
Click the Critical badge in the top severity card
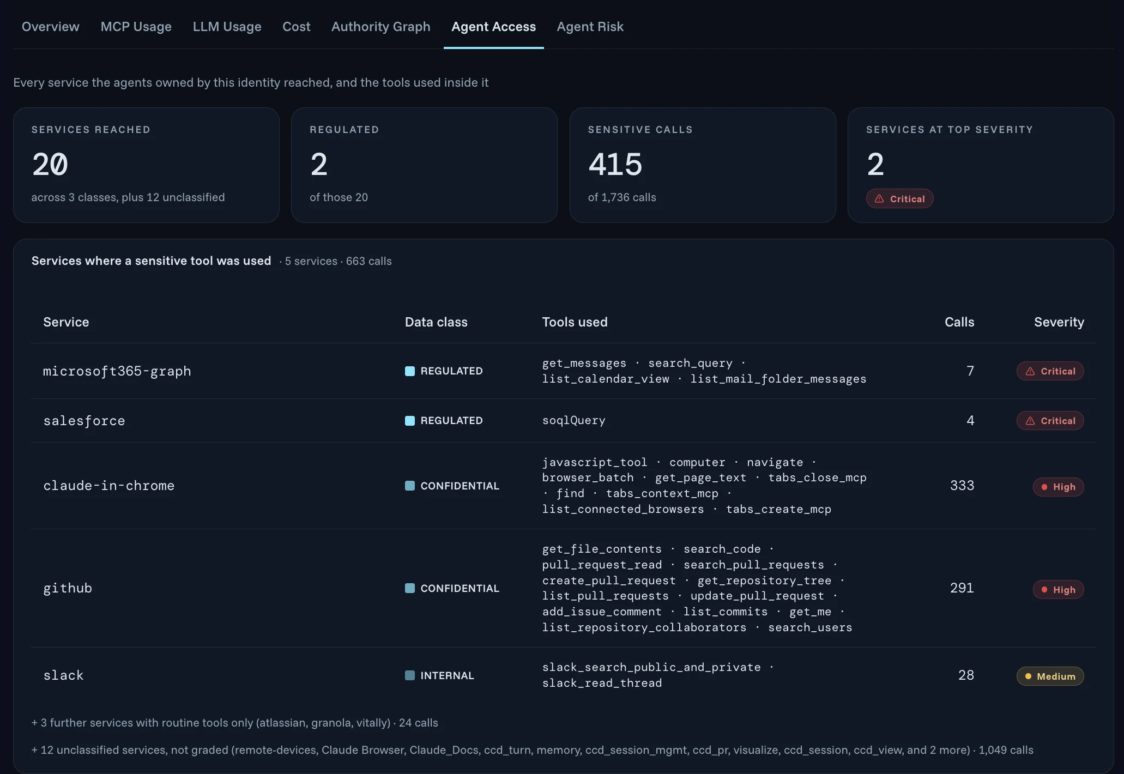click(899, 199)
